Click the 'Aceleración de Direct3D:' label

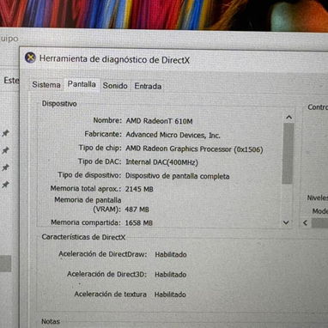click(106, 274)
